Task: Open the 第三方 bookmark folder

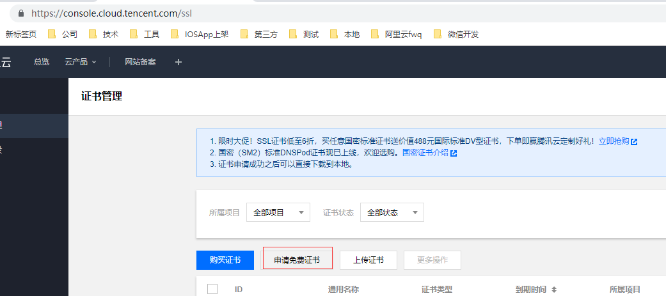Action: 259,35
